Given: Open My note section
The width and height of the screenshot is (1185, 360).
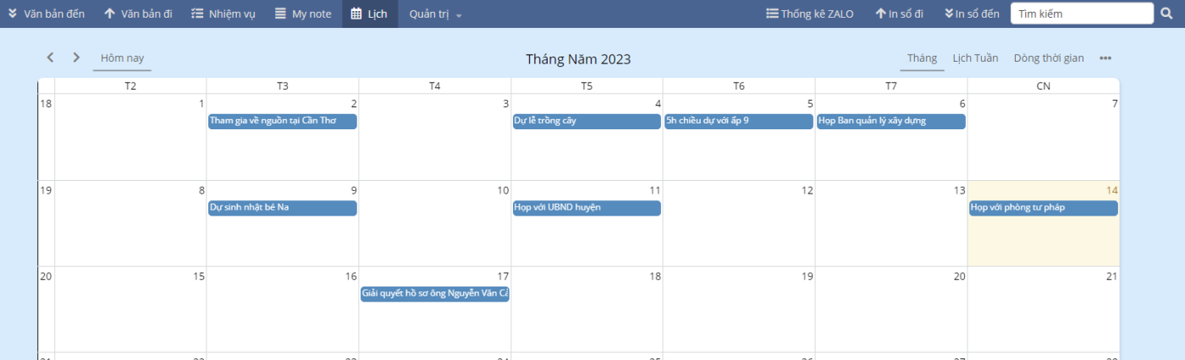Looking at the screenshot, I should point(303,14).
